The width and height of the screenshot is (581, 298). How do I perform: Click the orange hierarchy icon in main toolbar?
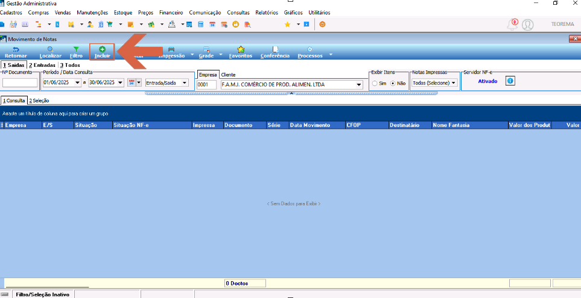38,25
